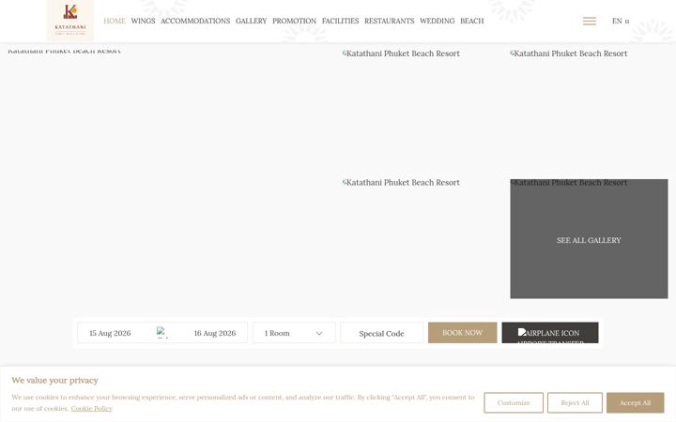Go to the GALLERY menu item

(x=251, y=21)
